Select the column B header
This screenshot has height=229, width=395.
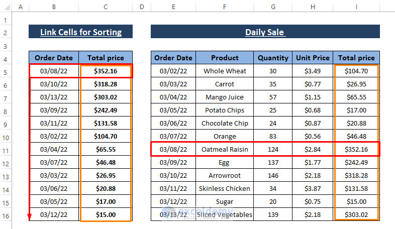54,7
